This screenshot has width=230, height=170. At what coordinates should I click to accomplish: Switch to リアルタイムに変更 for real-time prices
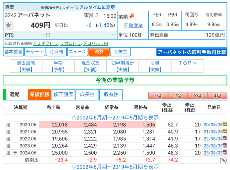[x=95, y=7]
